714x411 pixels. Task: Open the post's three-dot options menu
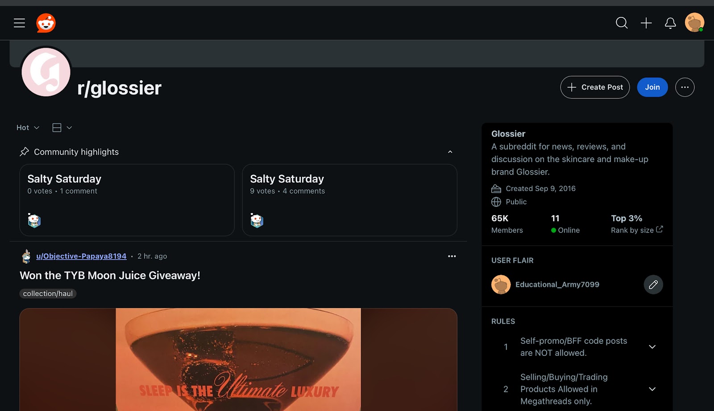click(x=452, y=256)
